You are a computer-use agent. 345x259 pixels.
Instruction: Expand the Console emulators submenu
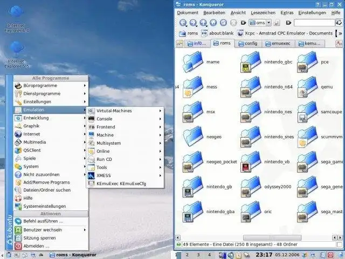125,119
